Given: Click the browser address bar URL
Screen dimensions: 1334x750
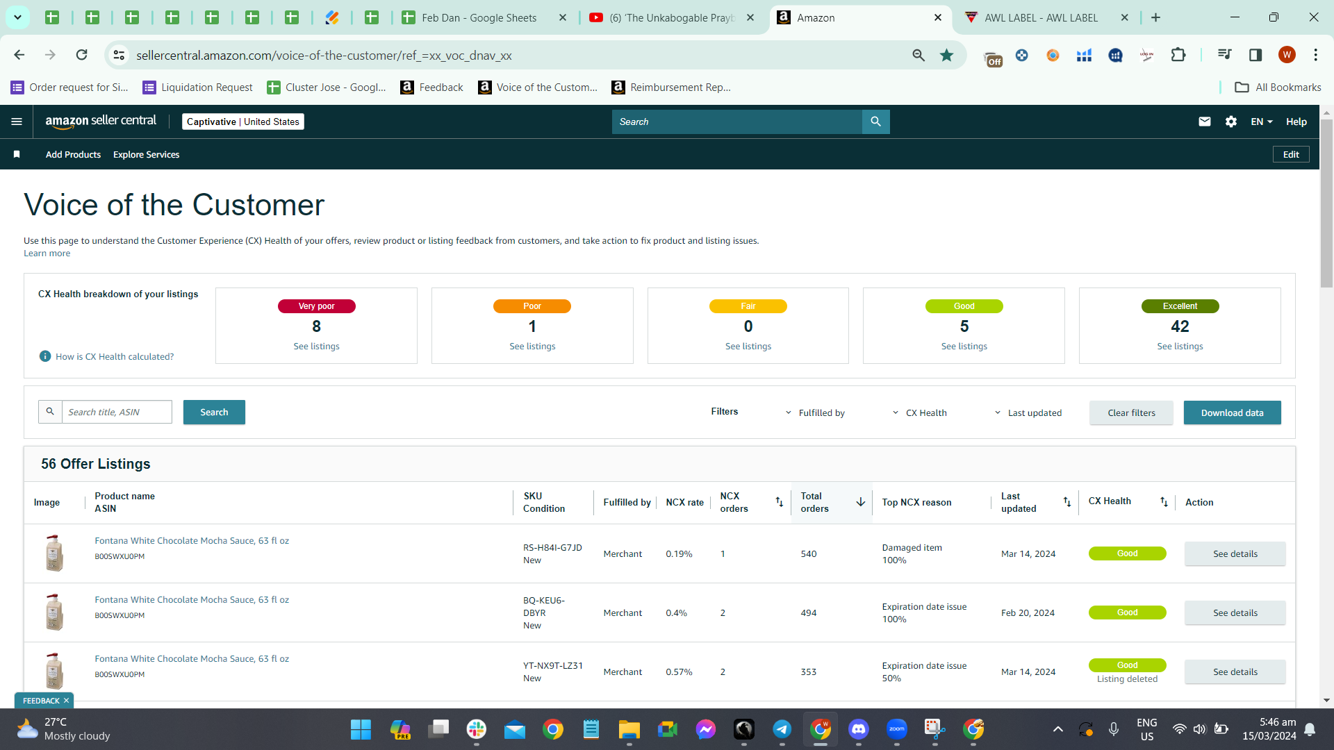Looking at the screenshot, I should point(324,56).
